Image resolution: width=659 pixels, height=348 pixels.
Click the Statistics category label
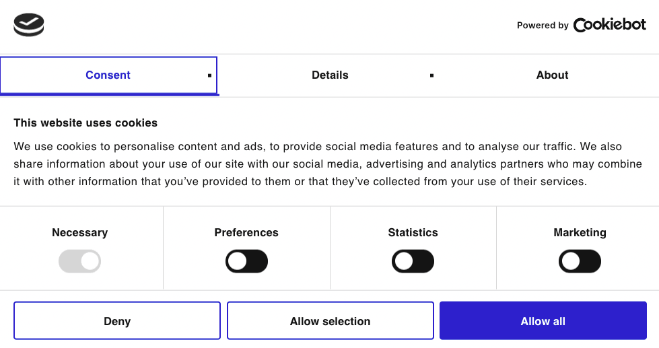(x=413, y=232)
